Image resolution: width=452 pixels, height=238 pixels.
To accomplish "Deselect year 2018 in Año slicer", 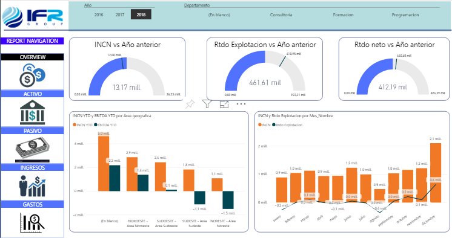I will pos(141,14).
